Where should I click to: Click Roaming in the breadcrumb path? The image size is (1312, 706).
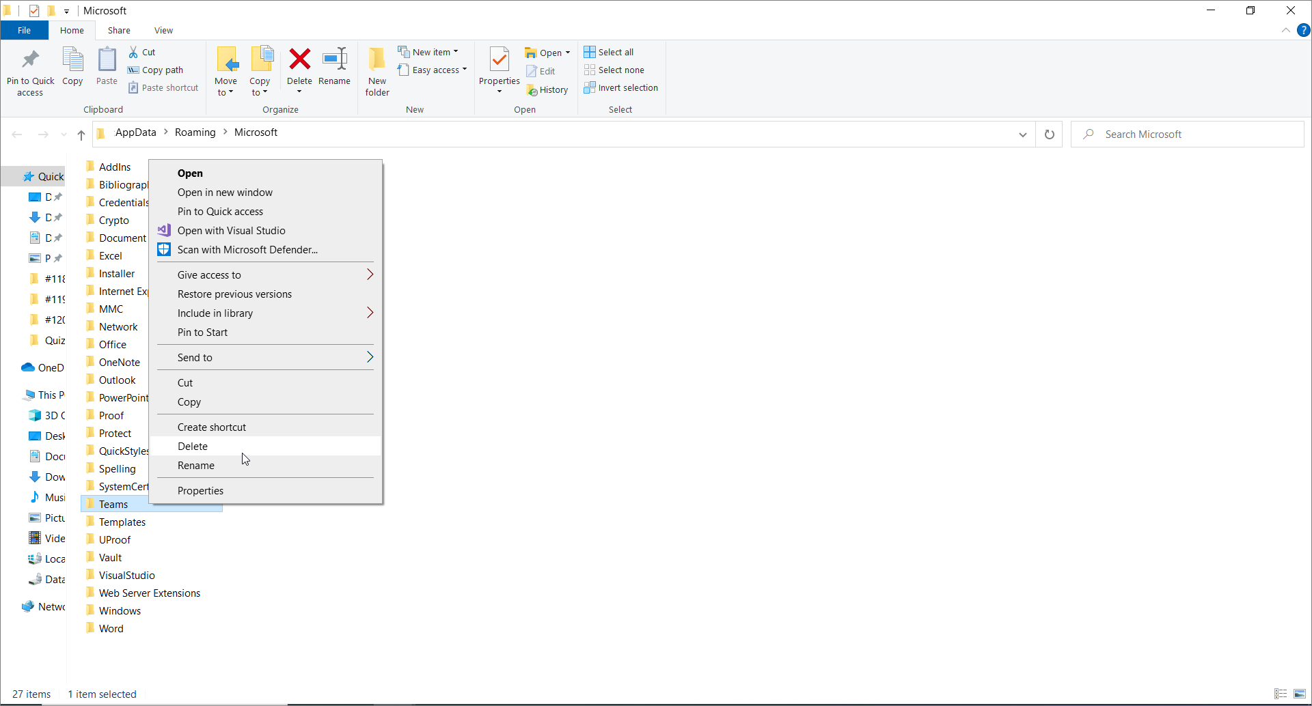[x=195, y=132]
